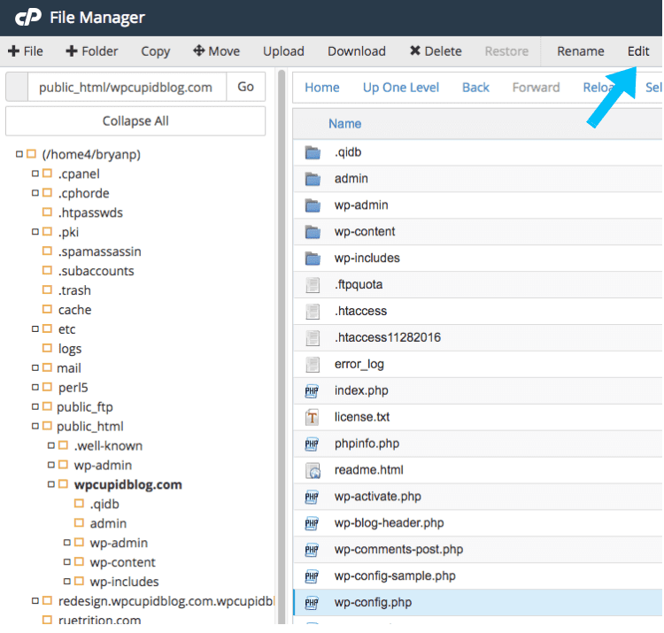Expand the etc tree node
664x633 pixels.
35,328
